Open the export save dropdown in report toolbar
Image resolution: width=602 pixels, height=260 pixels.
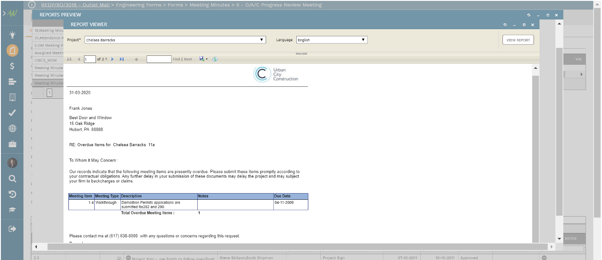(x=203, y=59)
